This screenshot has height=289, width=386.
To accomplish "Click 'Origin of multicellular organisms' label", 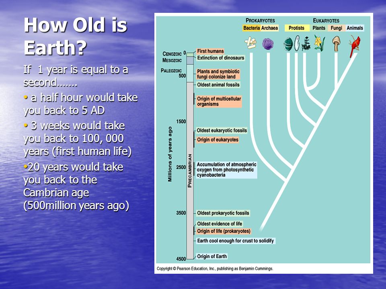I will tap(219, 101).
